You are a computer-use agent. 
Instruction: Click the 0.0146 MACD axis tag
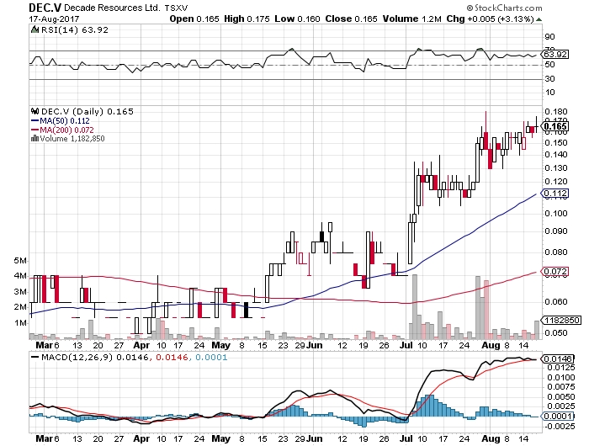point(557,359)
